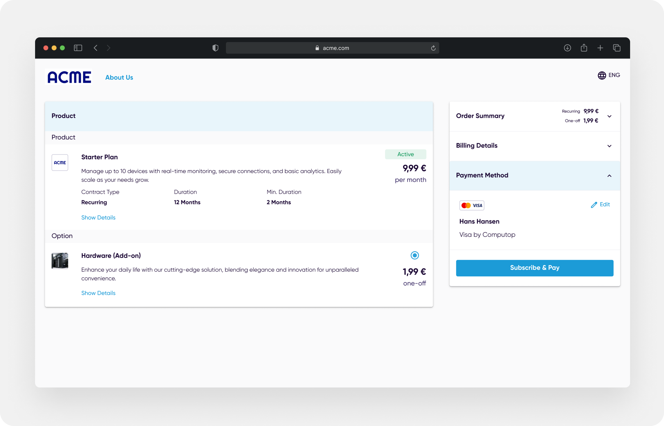Click the ACME logo icon on product card
Viewport: 664px width, 426px height.
(60, 162)
